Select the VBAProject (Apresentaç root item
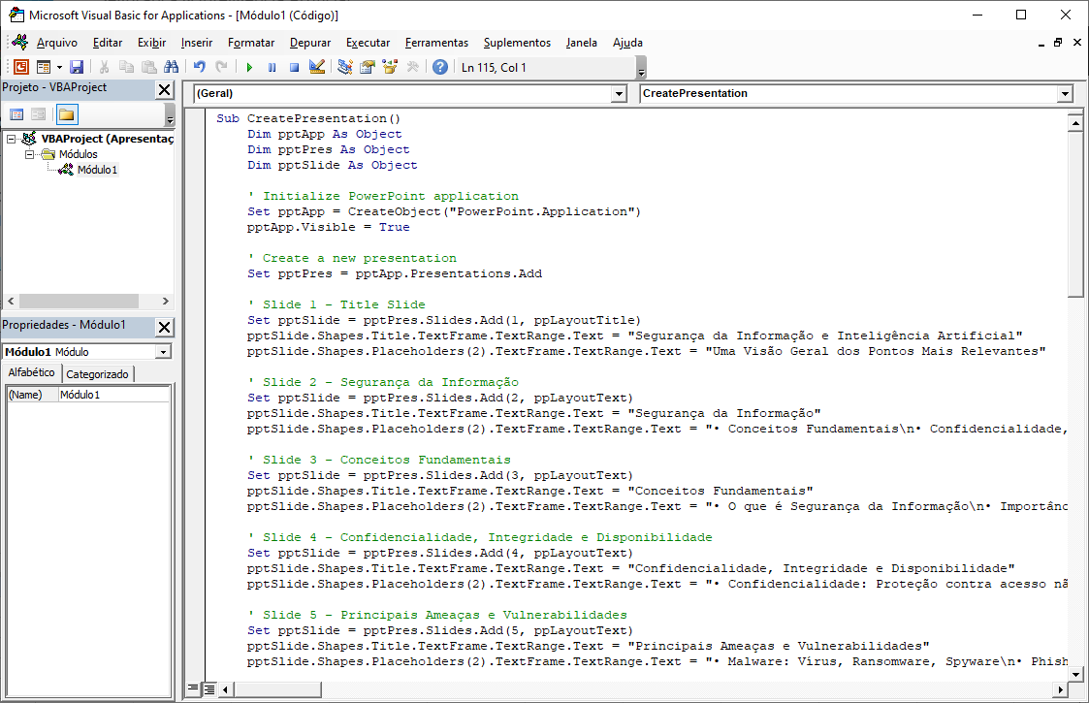1089x703 pixels. (x=108, y=139)
